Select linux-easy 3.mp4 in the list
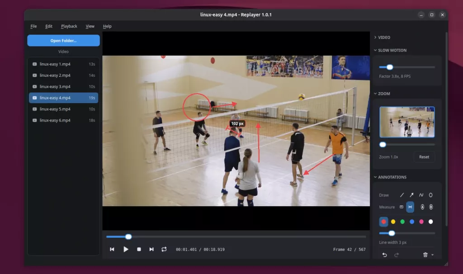Screen dimensions: 463x274 (63, 86)
